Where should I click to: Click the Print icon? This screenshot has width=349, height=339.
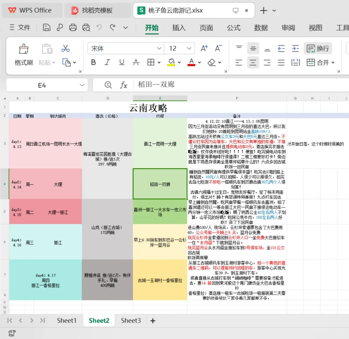pyautogui.click(x=73, y=28)
